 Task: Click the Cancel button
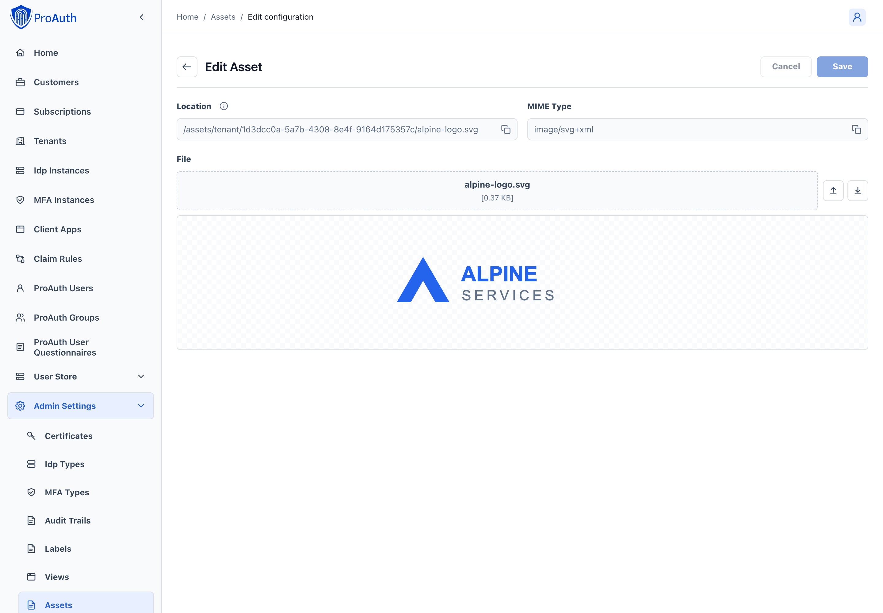point(786,67)
